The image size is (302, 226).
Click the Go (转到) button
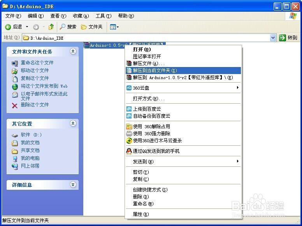click(288, 38)
